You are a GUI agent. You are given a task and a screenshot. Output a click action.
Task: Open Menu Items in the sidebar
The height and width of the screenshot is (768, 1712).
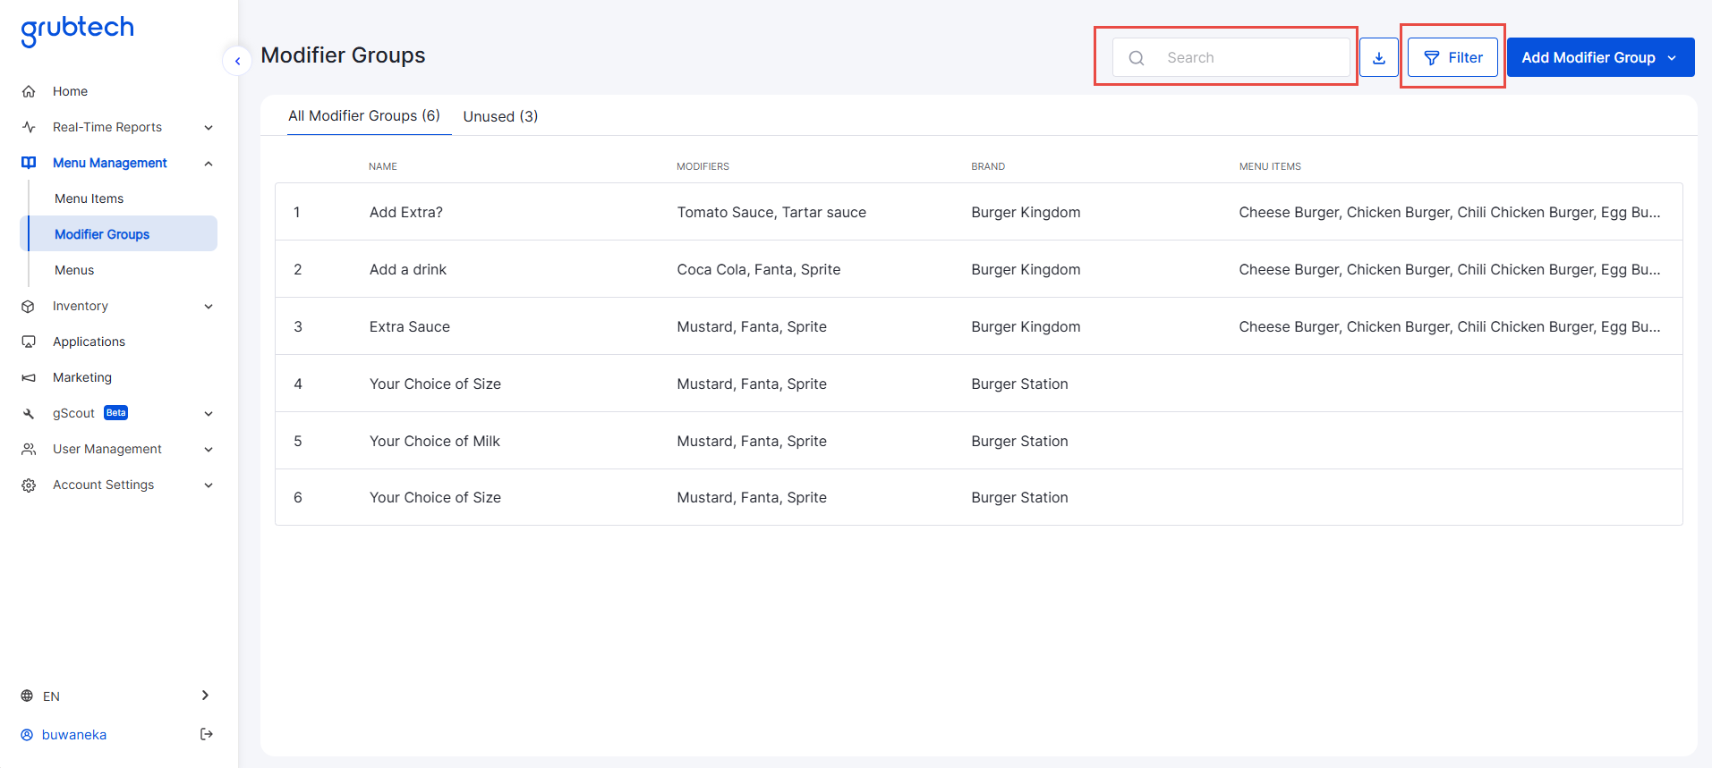(89, 198)
